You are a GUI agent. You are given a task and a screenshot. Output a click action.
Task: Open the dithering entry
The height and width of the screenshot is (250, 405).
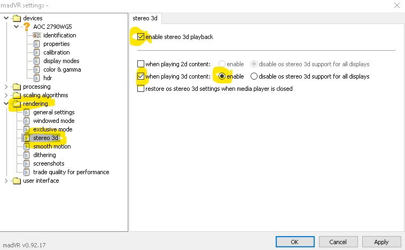(x=44, y=155)
